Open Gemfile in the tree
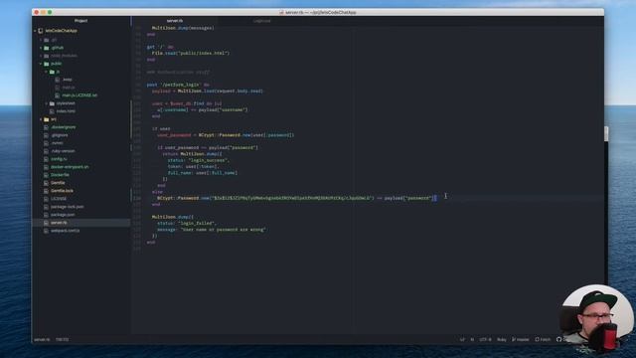The width and height of the screenshot is (636, 358). pyautogui.click(x=58, y=183)
